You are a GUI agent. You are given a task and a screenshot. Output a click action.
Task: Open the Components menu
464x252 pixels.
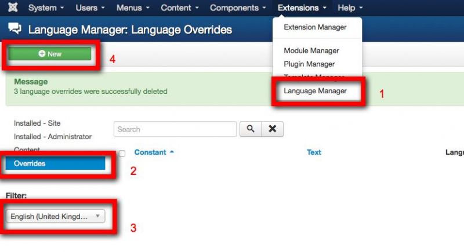tap(238, 8)
